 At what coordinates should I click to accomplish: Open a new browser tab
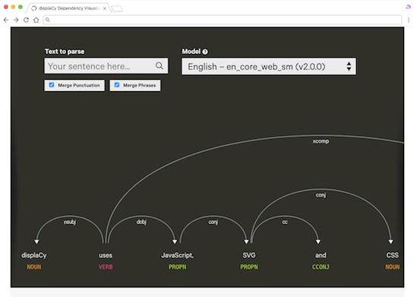[x=117, y=8]
